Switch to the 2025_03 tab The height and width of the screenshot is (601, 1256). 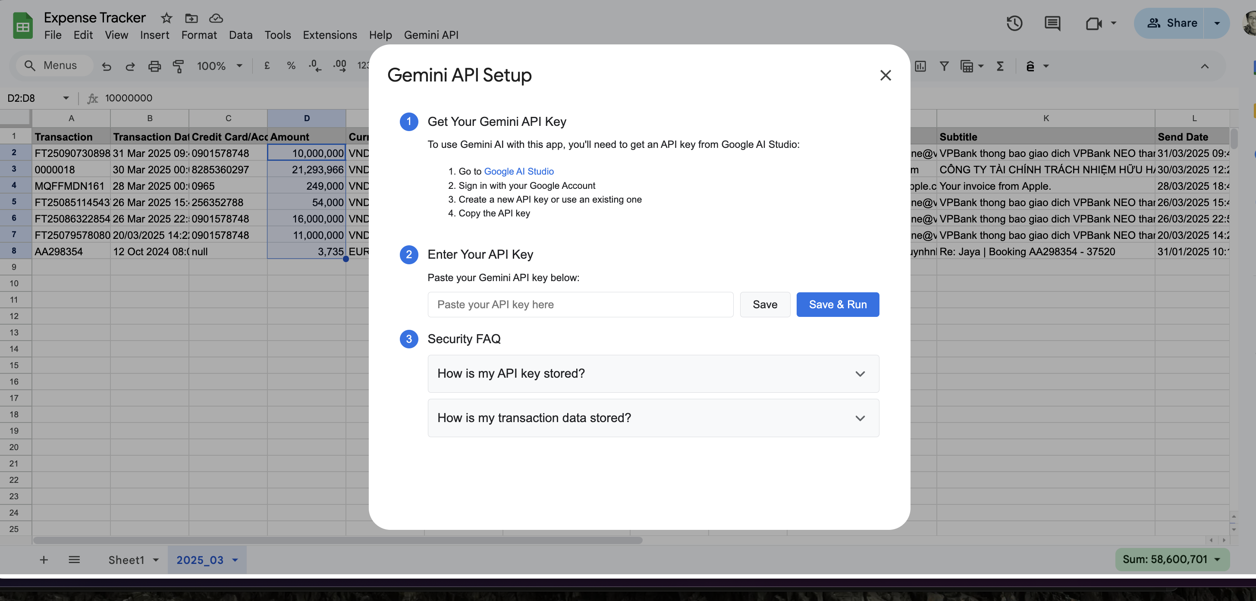[x=200, y=560]
